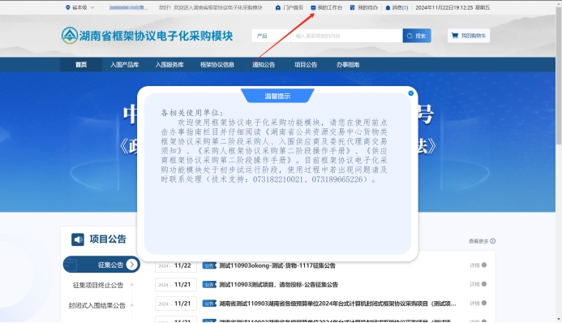Click the speaker icon beside 项目公告 heading
562x323 pixels.
point(77,239)
